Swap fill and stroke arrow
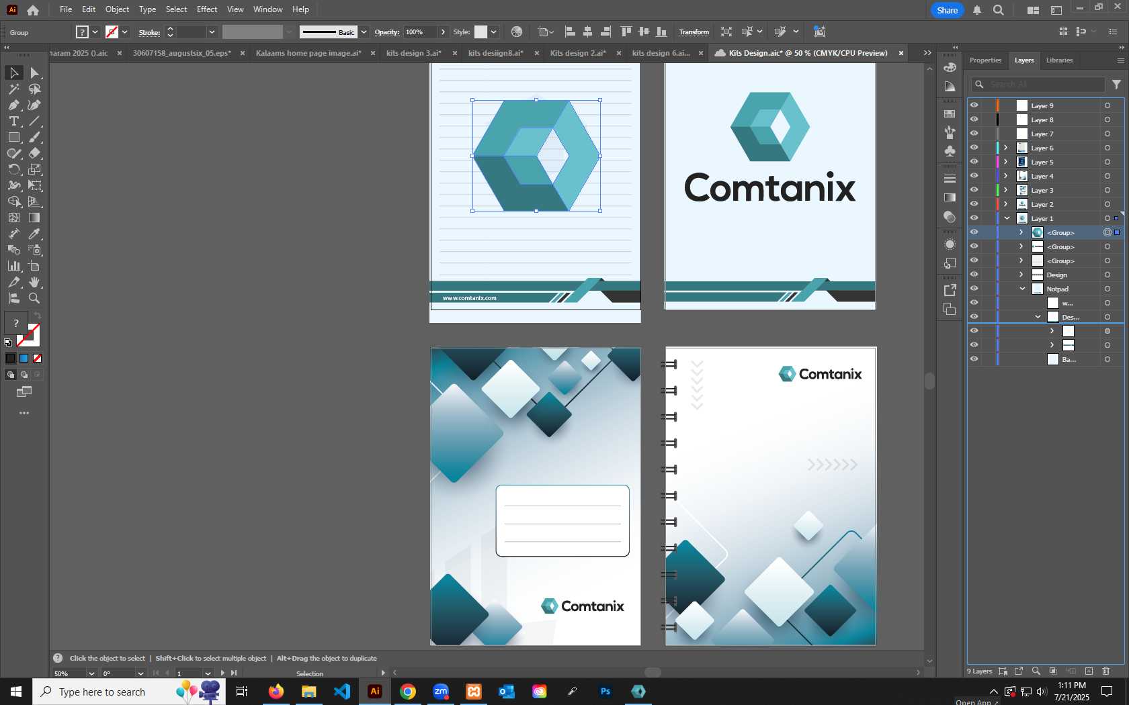 click(38, 316)
